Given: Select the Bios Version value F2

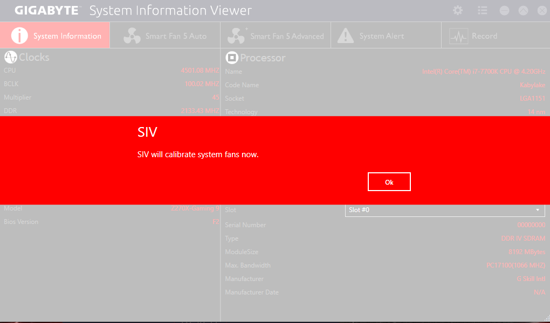Looking at the screenshot, I should (216, 222).
